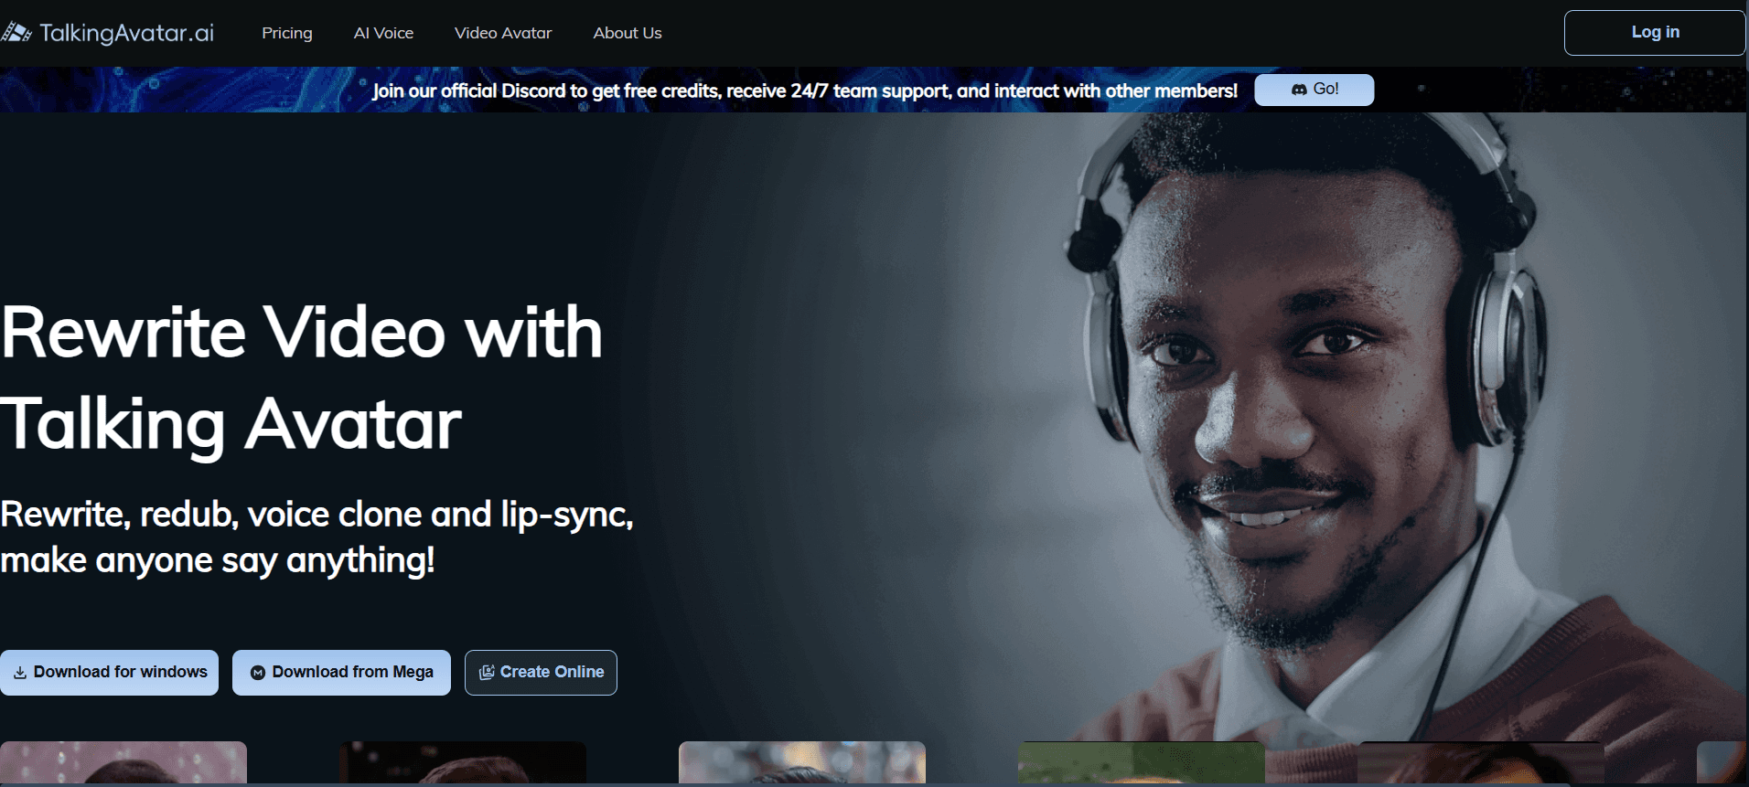Navigate to About Us

tap(628, 33)
